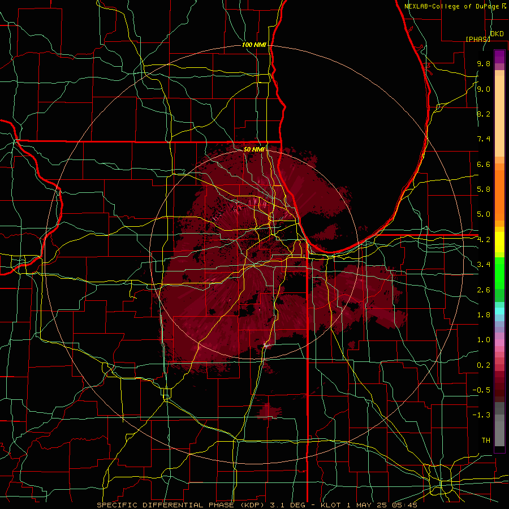Click the 5.8 value on the scale

tap(484, 189)
